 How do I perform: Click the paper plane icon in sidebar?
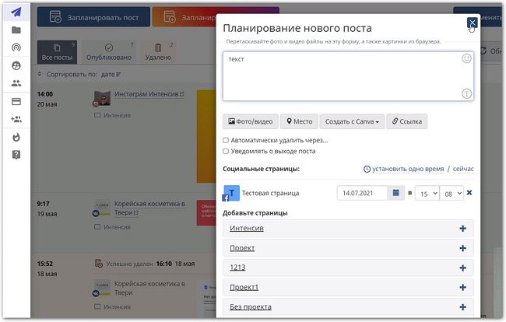point(16,12)
